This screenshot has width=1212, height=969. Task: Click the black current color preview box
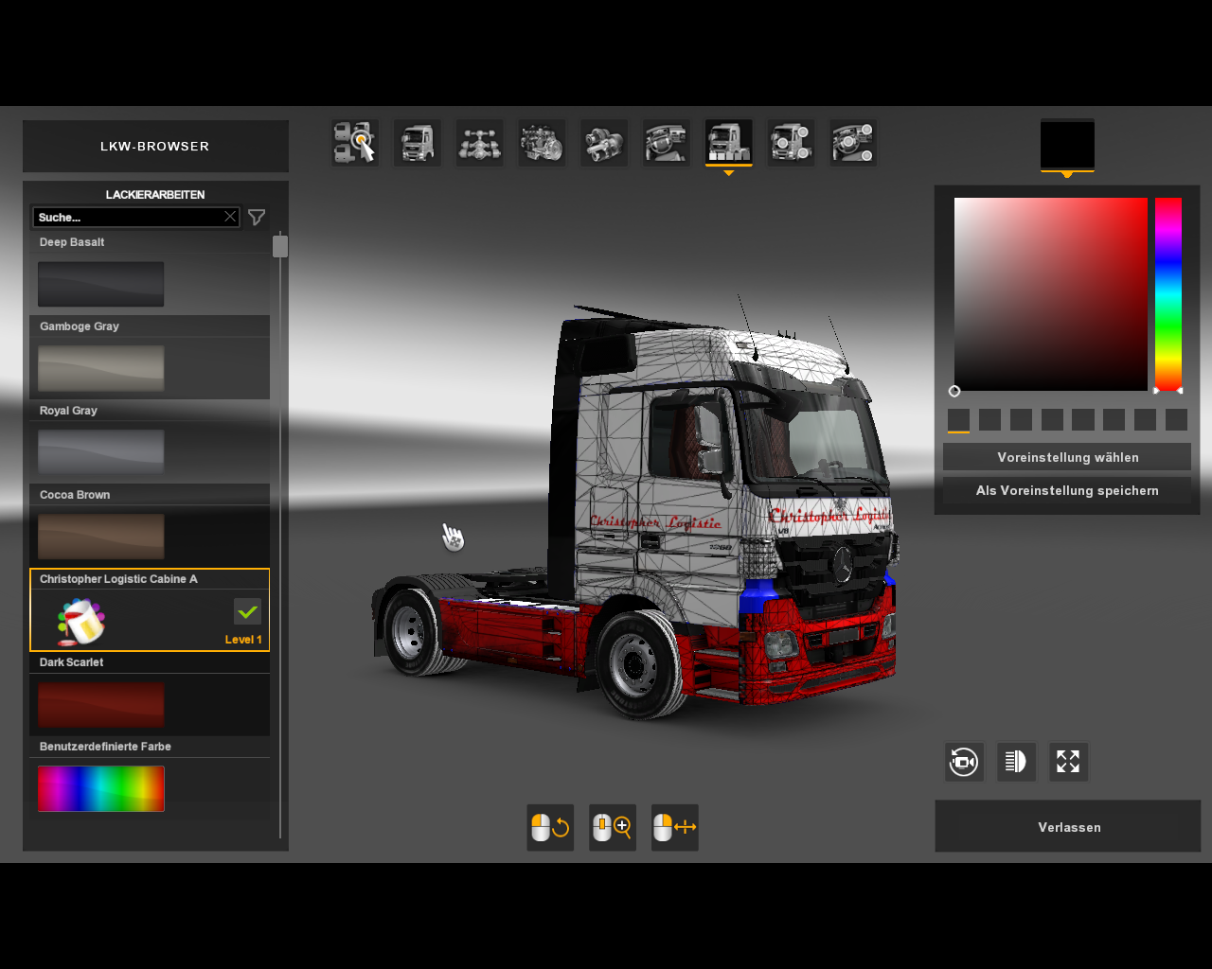click(1067, 145)
